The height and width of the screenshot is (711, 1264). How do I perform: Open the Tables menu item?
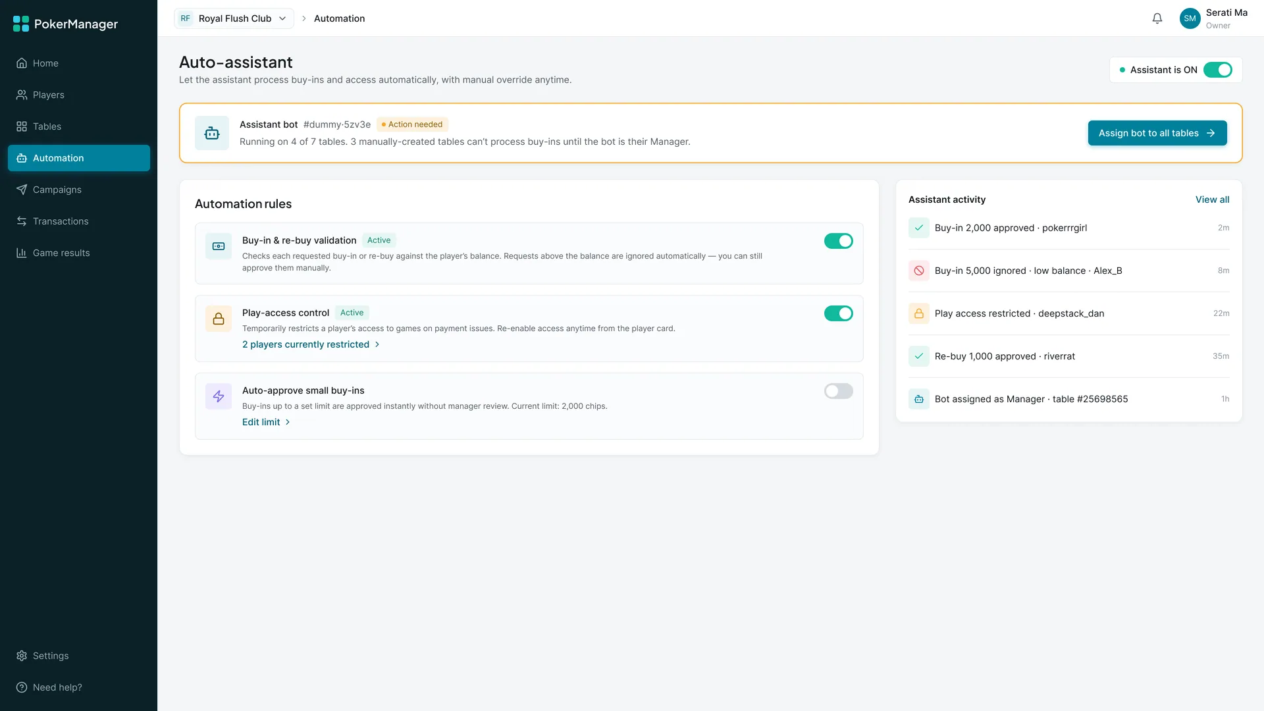point(79,126)
